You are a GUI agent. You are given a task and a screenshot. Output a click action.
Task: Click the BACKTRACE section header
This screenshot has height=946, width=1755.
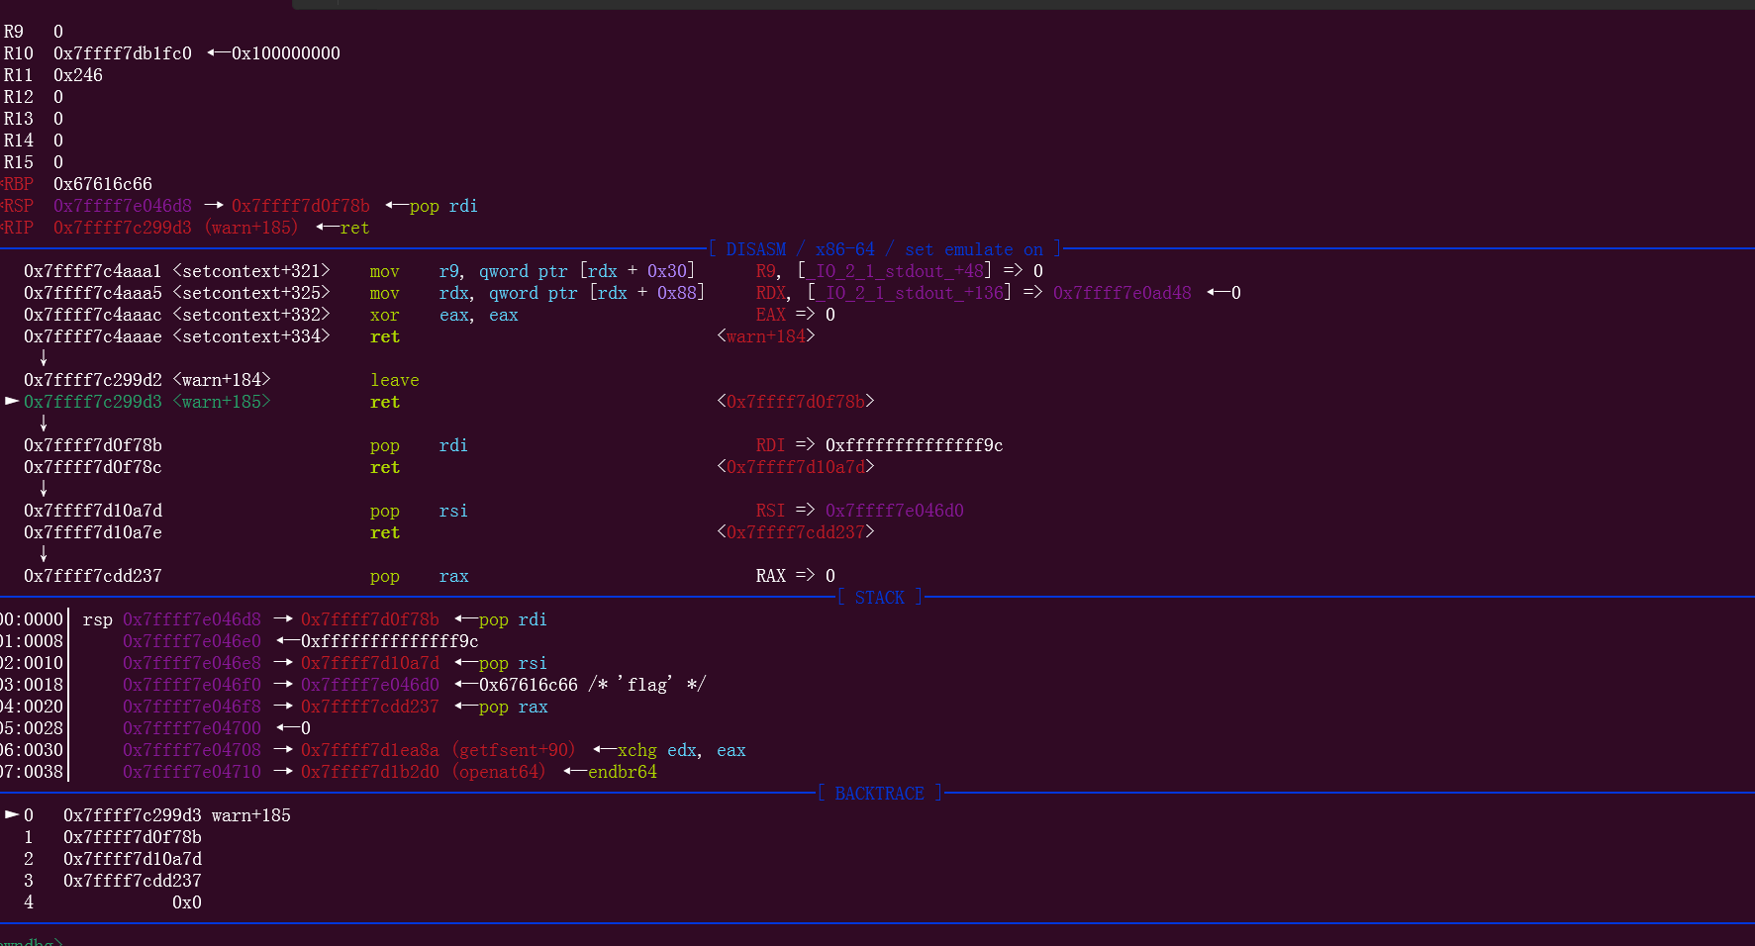(879, 794)
